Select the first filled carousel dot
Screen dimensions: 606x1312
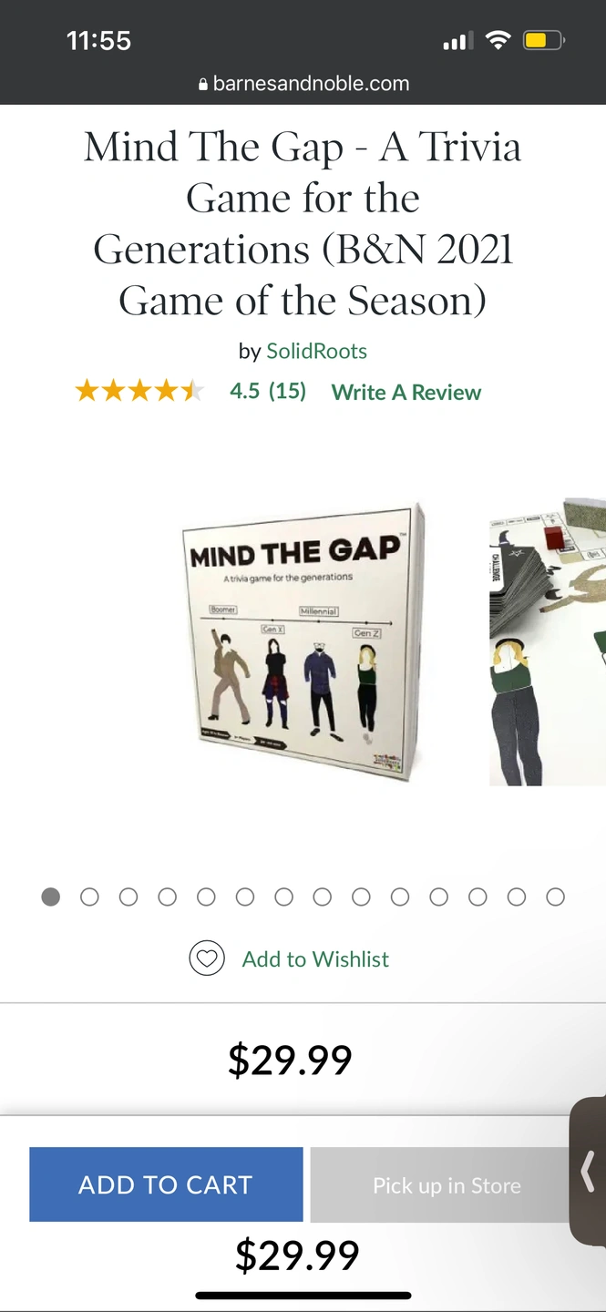tap(51, 897)
